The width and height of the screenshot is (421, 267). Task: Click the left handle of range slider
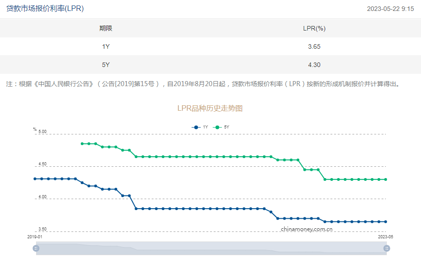coord(36,248)
